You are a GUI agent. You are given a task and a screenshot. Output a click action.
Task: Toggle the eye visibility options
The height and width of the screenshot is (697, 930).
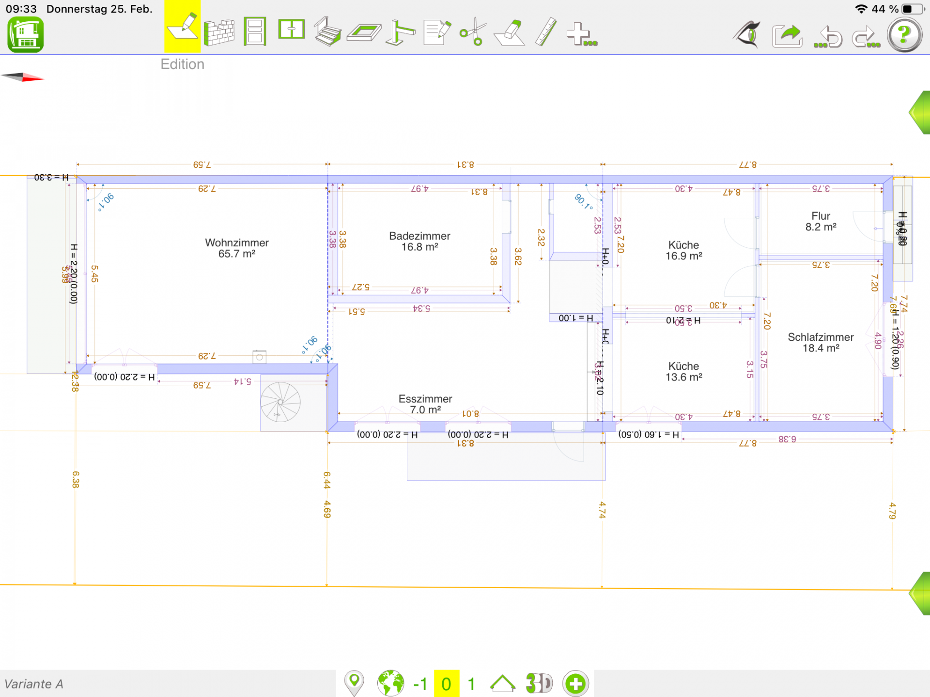747,34
